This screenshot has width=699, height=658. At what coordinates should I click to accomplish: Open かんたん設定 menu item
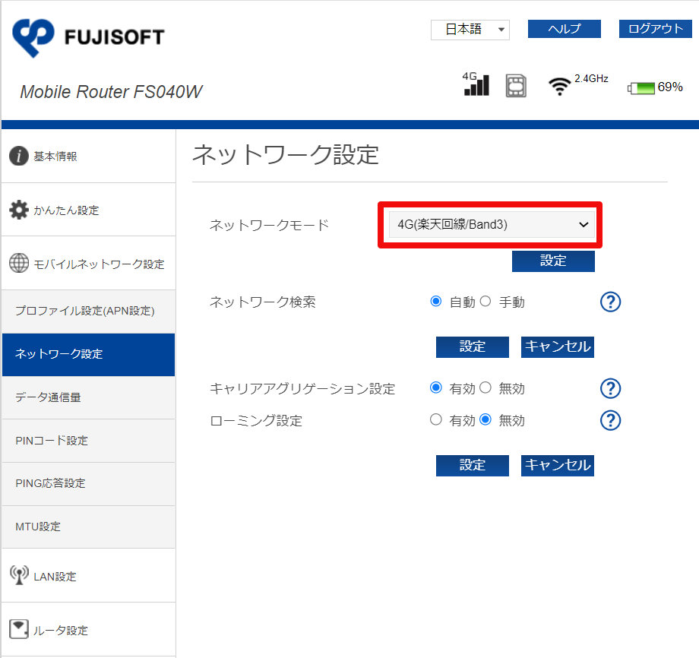[88, 210]
